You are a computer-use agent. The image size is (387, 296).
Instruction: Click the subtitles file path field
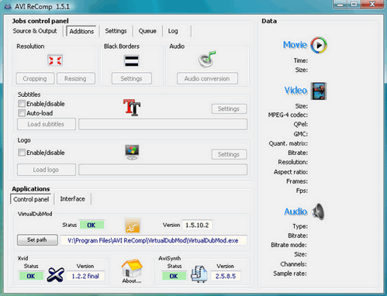click(x=163, y=124)
